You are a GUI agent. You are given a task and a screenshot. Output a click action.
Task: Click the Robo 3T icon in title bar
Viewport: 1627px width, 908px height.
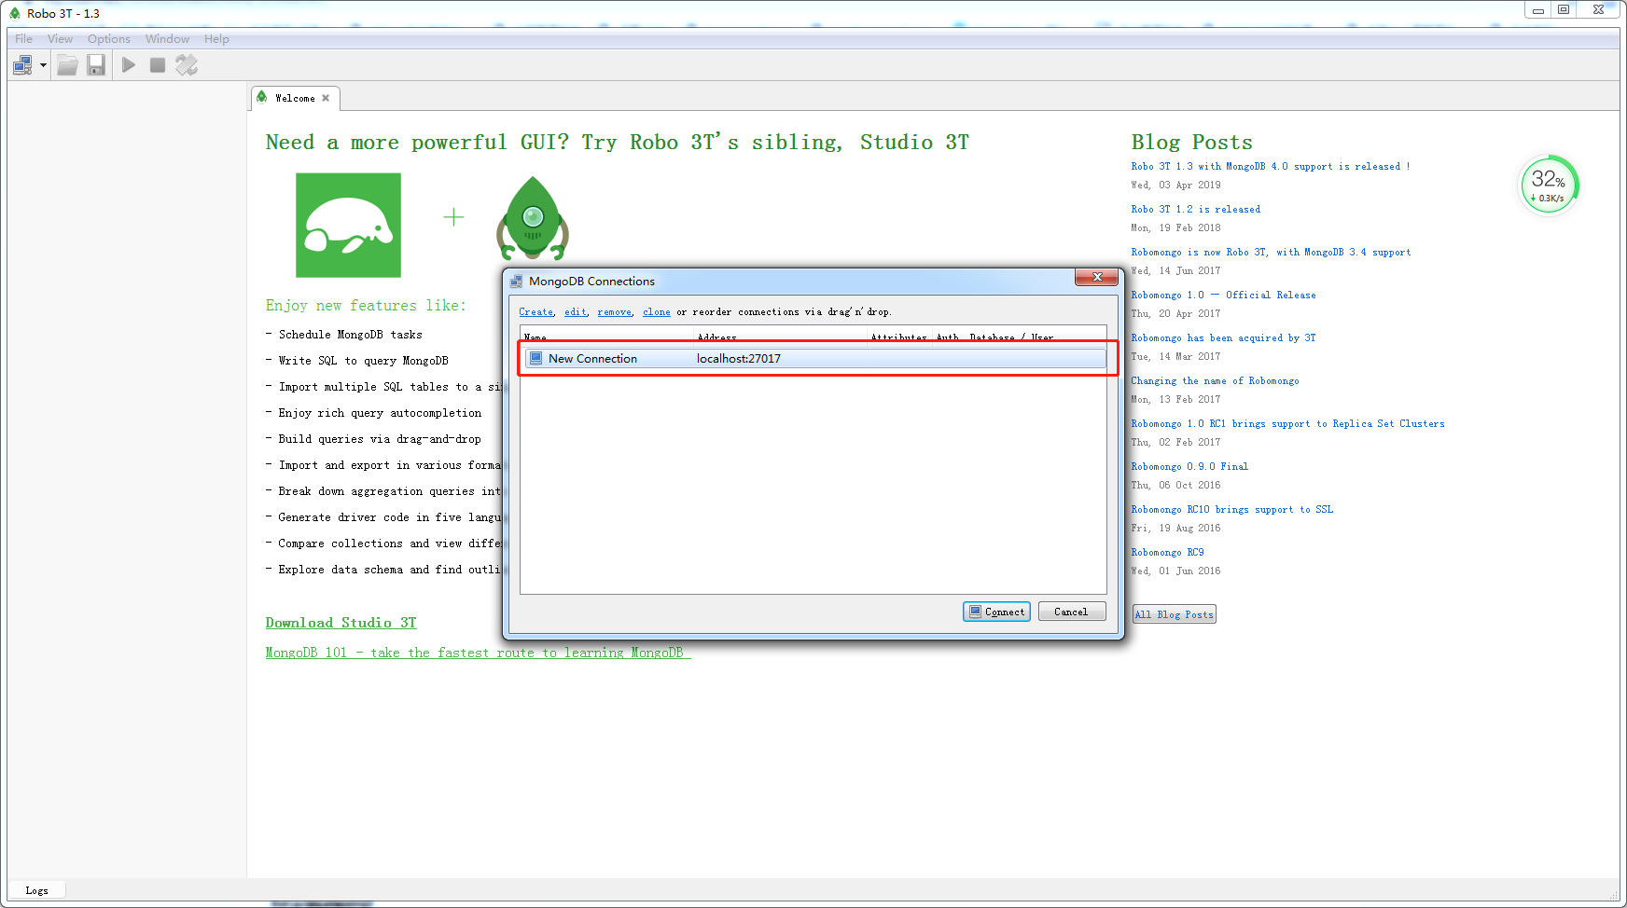tap(14, 13)
